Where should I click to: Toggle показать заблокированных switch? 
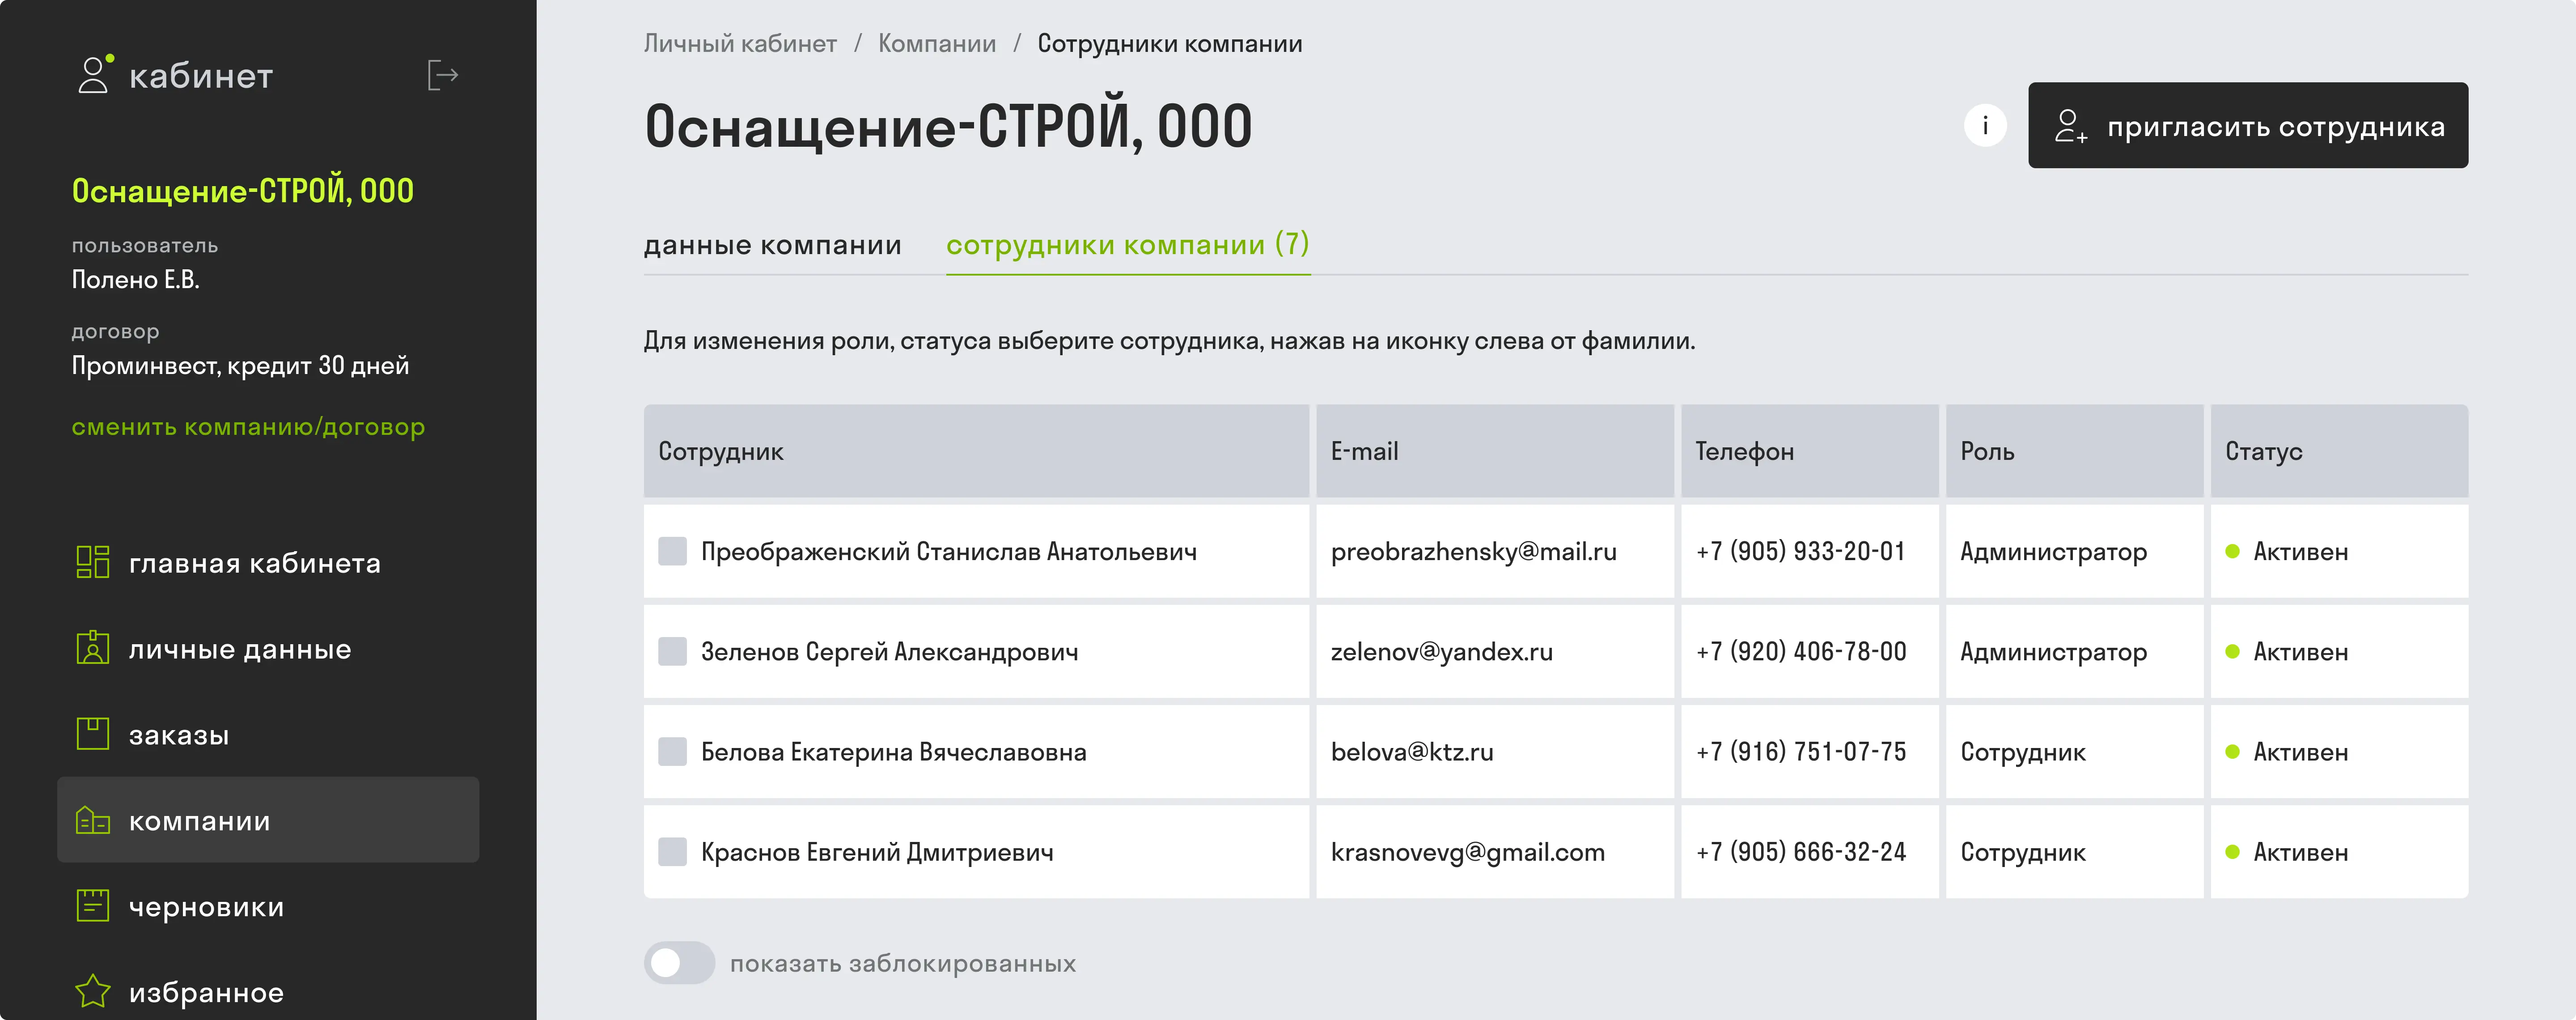[679, 963]
